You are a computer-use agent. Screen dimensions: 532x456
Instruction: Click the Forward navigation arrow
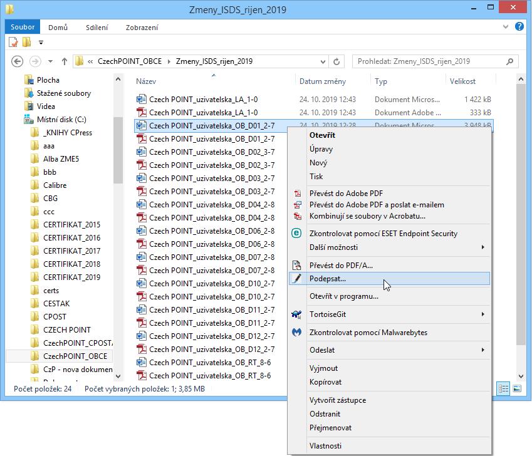[x=35, y=61]
